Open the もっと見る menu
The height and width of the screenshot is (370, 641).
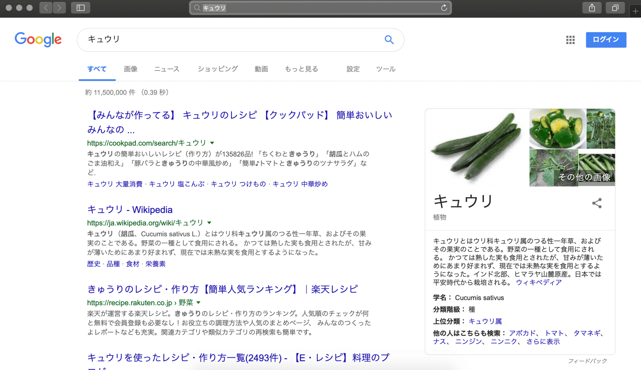click(x=301, y=69)
